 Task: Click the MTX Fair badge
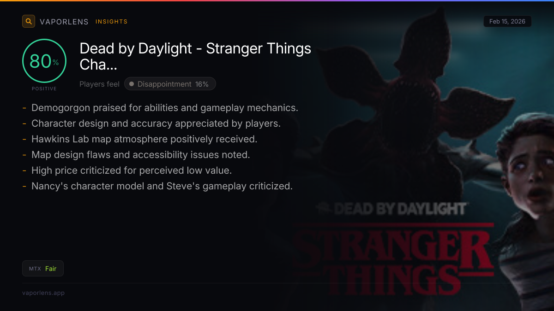coord(43,269)
